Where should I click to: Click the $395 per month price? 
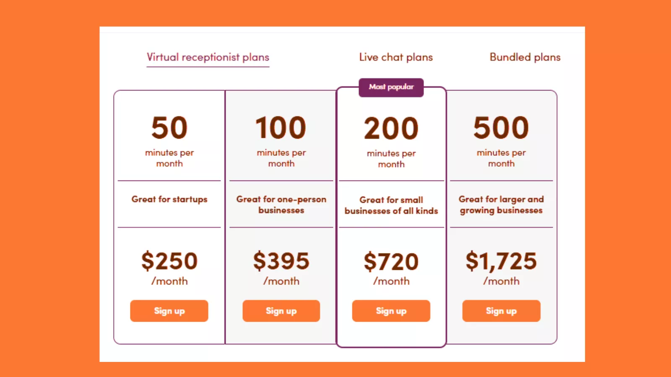[x=281, y=261]
